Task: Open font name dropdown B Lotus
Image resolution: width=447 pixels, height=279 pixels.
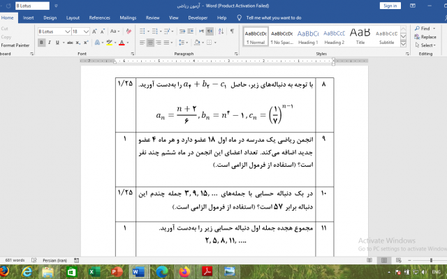Action: [x=68, y=31]
